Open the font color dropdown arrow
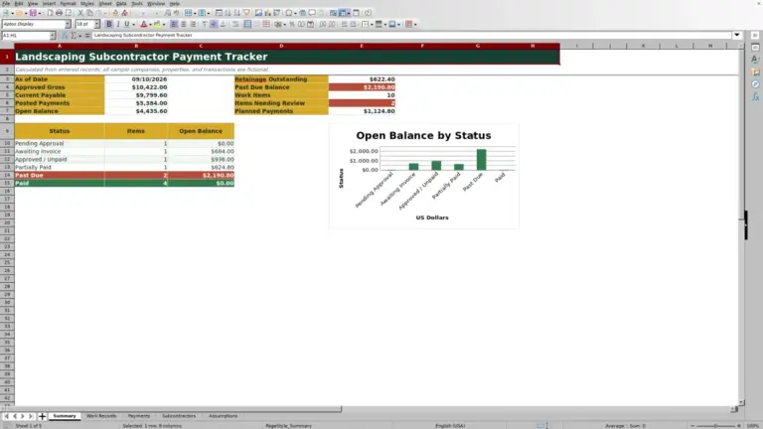Screen dimensions: 763x429 click(x=150, y=24)
